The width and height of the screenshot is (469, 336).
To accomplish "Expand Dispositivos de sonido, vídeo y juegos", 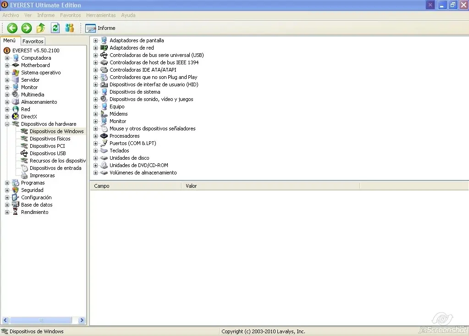I will tap(95, 99).
